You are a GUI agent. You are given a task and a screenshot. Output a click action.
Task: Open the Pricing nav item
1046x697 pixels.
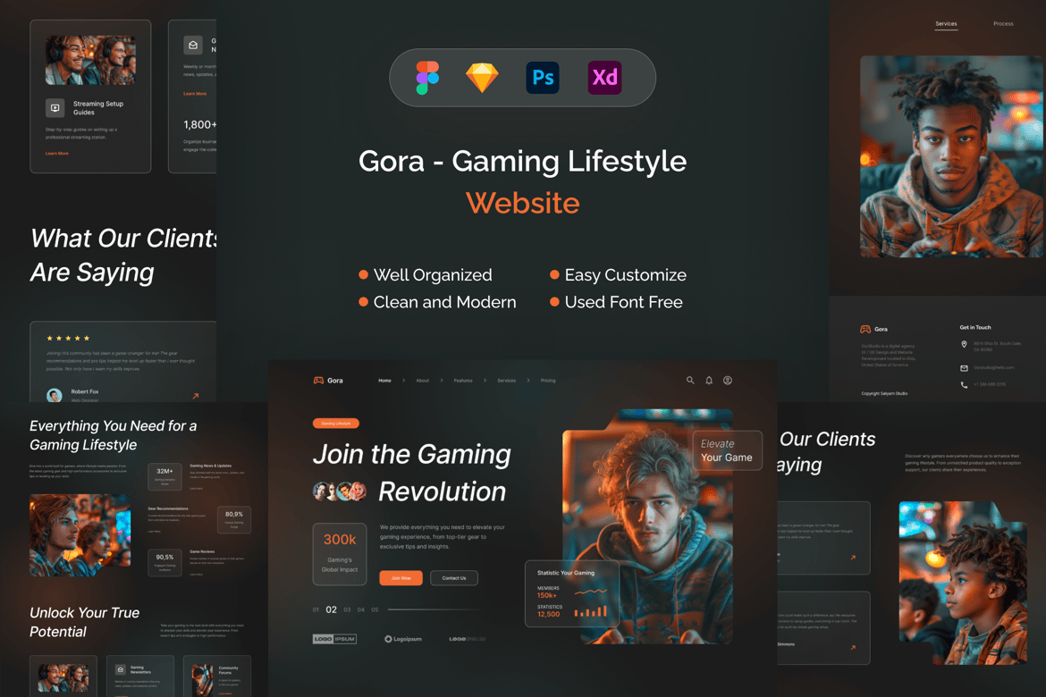pos(548,380)
